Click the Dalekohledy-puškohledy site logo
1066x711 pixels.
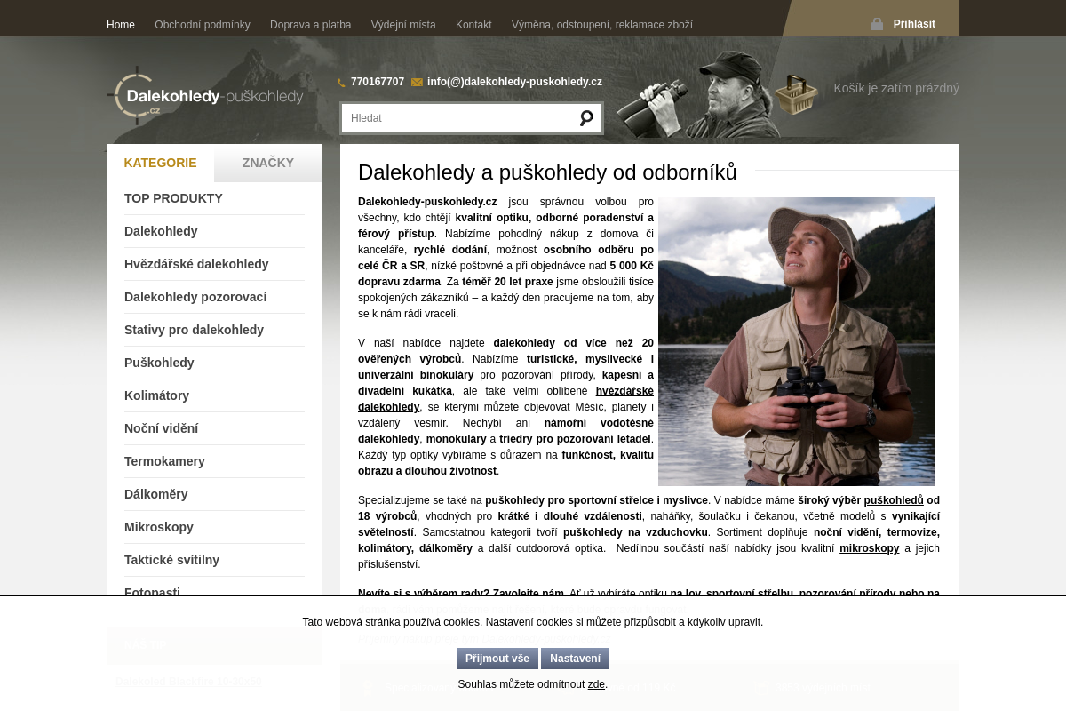tap(205, 96)
